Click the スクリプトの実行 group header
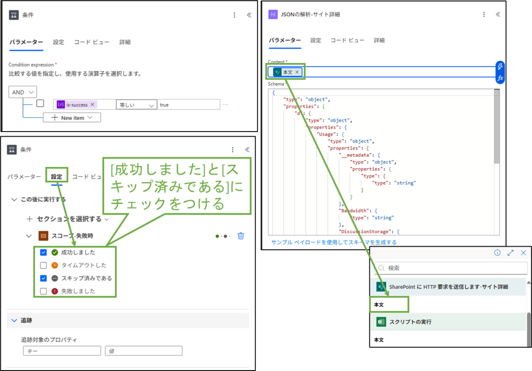This screenshot has height=371, width=532. point(448,322)
